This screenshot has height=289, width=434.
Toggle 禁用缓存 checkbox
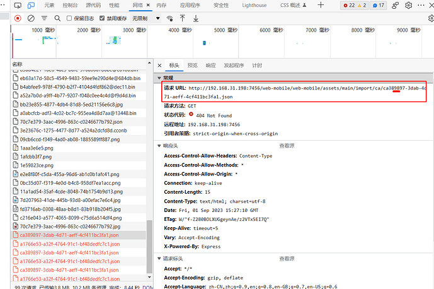tap(102, 18)
